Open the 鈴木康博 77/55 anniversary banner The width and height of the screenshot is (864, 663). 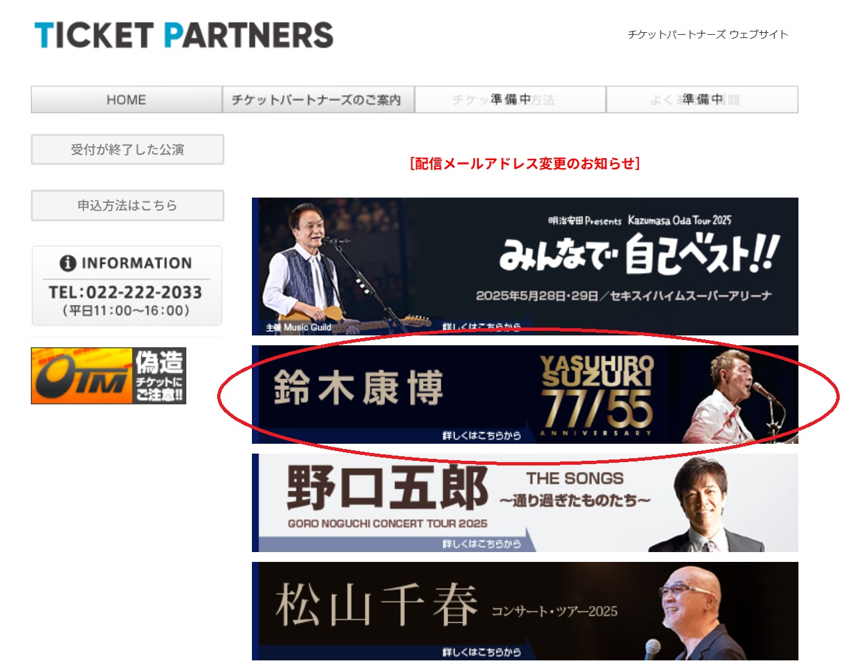(x=525, y=395)
